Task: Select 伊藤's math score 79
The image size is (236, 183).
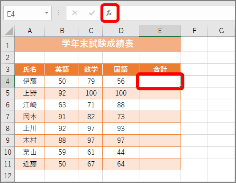Action: (91, 81)
